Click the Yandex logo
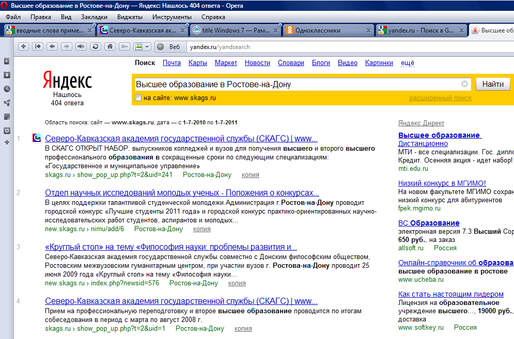 (67, 80)
